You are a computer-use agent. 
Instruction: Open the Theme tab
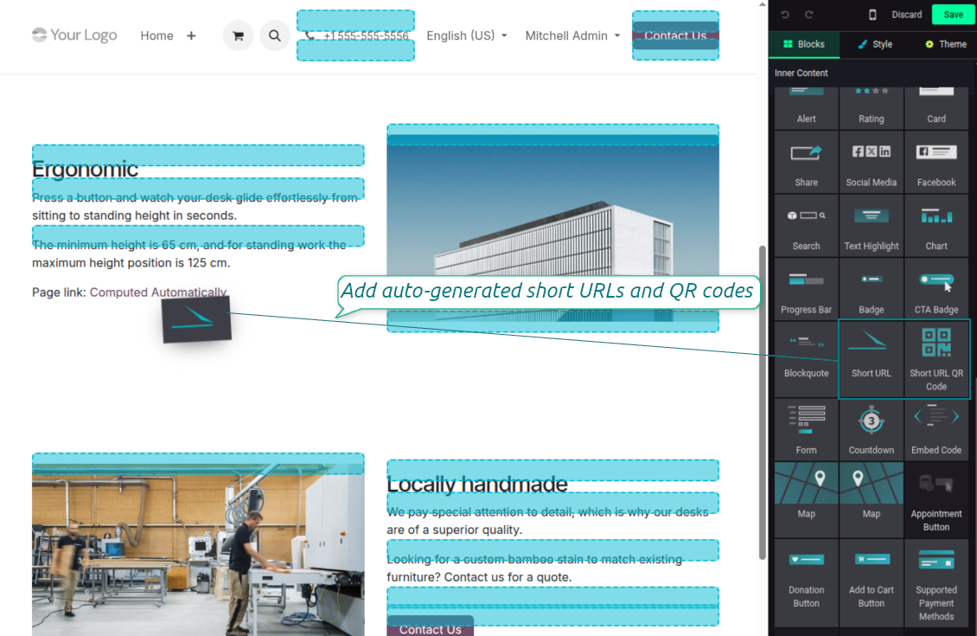[x=945, y=44]
